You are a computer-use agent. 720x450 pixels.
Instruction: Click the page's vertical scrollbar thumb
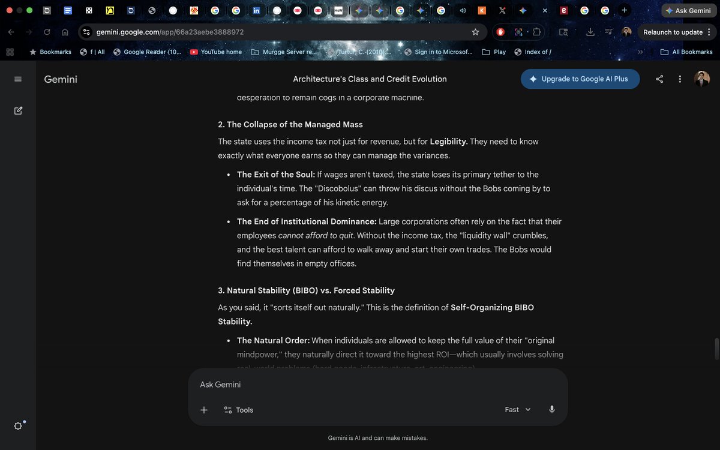point(715,347)
